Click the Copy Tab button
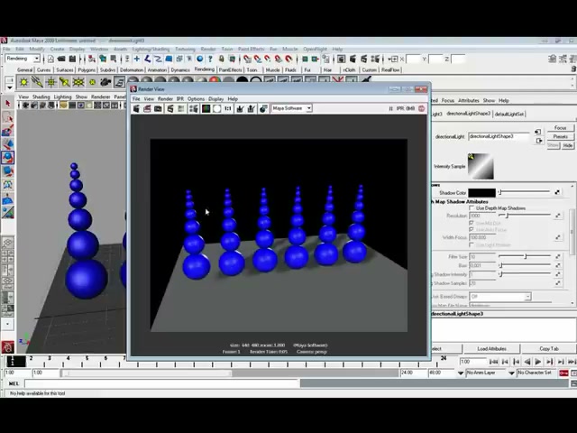577x433 pixels. coord(549,349)
